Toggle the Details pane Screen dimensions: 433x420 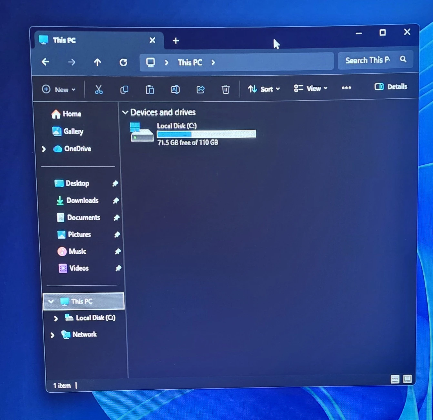(391, 87)
